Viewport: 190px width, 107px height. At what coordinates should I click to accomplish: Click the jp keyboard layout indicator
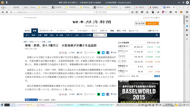click(x=146, y=105)
